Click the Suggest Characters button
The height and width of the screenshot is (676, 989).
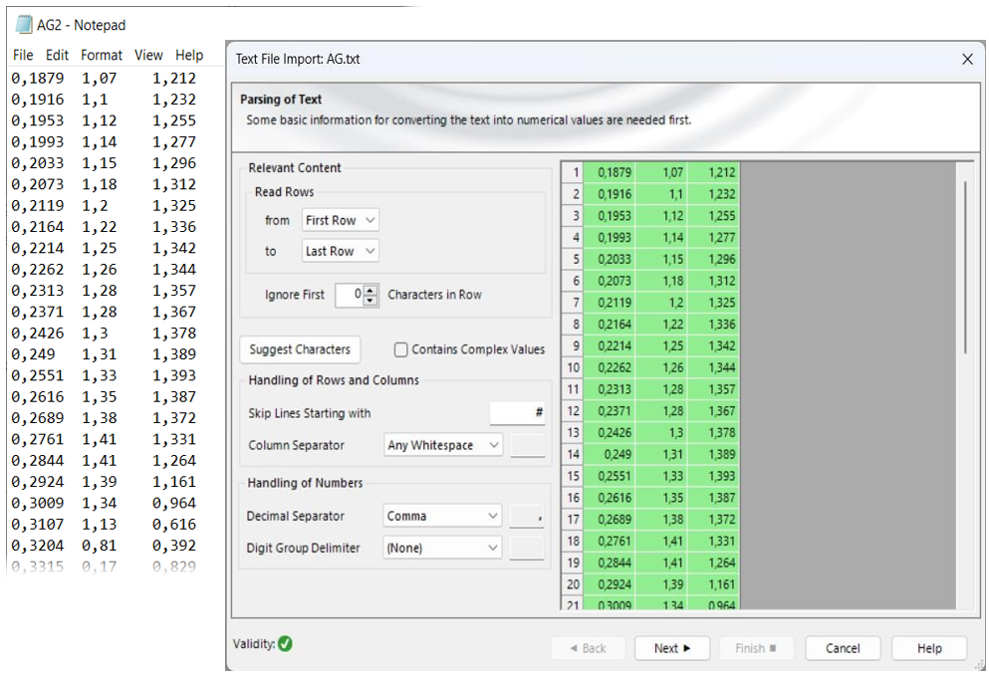[300, 349]
